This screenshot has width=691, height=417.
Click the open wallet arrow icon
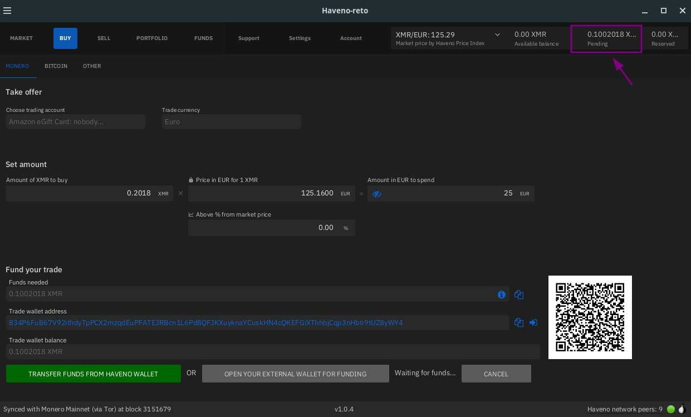click(x=533, y=322)
